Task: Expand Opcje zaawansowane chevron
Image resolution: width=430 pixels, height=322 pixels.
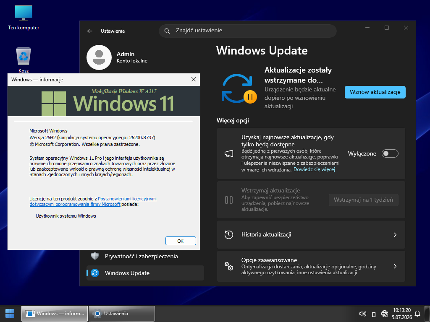Action: click(395, 266)
